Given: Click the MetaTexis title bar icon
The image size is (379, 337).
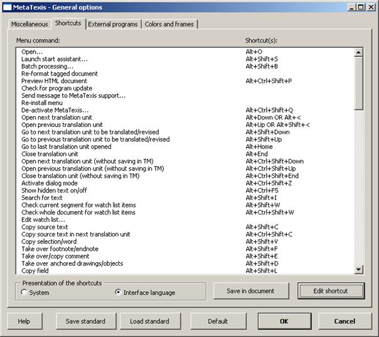Looking at the screenshot, I should point(7,8).
